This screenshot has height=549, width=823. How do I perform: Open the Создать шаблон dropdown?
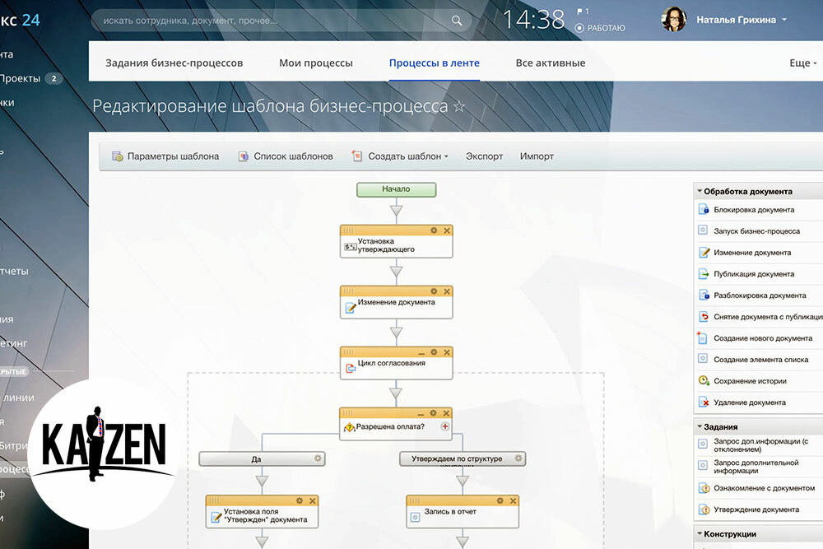pos(401,156)
